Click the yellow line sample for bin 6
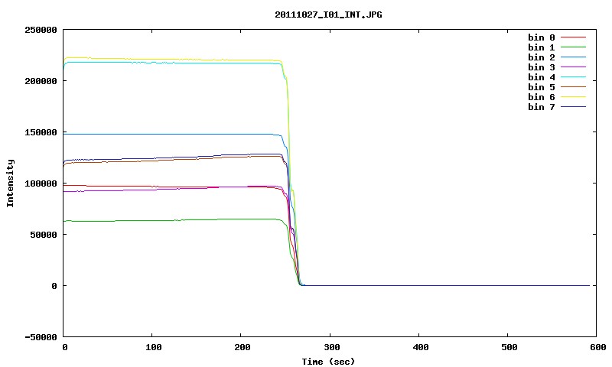This screenshot has height=367, width=612. tap(573, 97)
